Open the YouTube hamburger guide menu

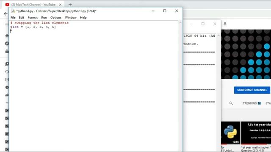click(7, 24)
